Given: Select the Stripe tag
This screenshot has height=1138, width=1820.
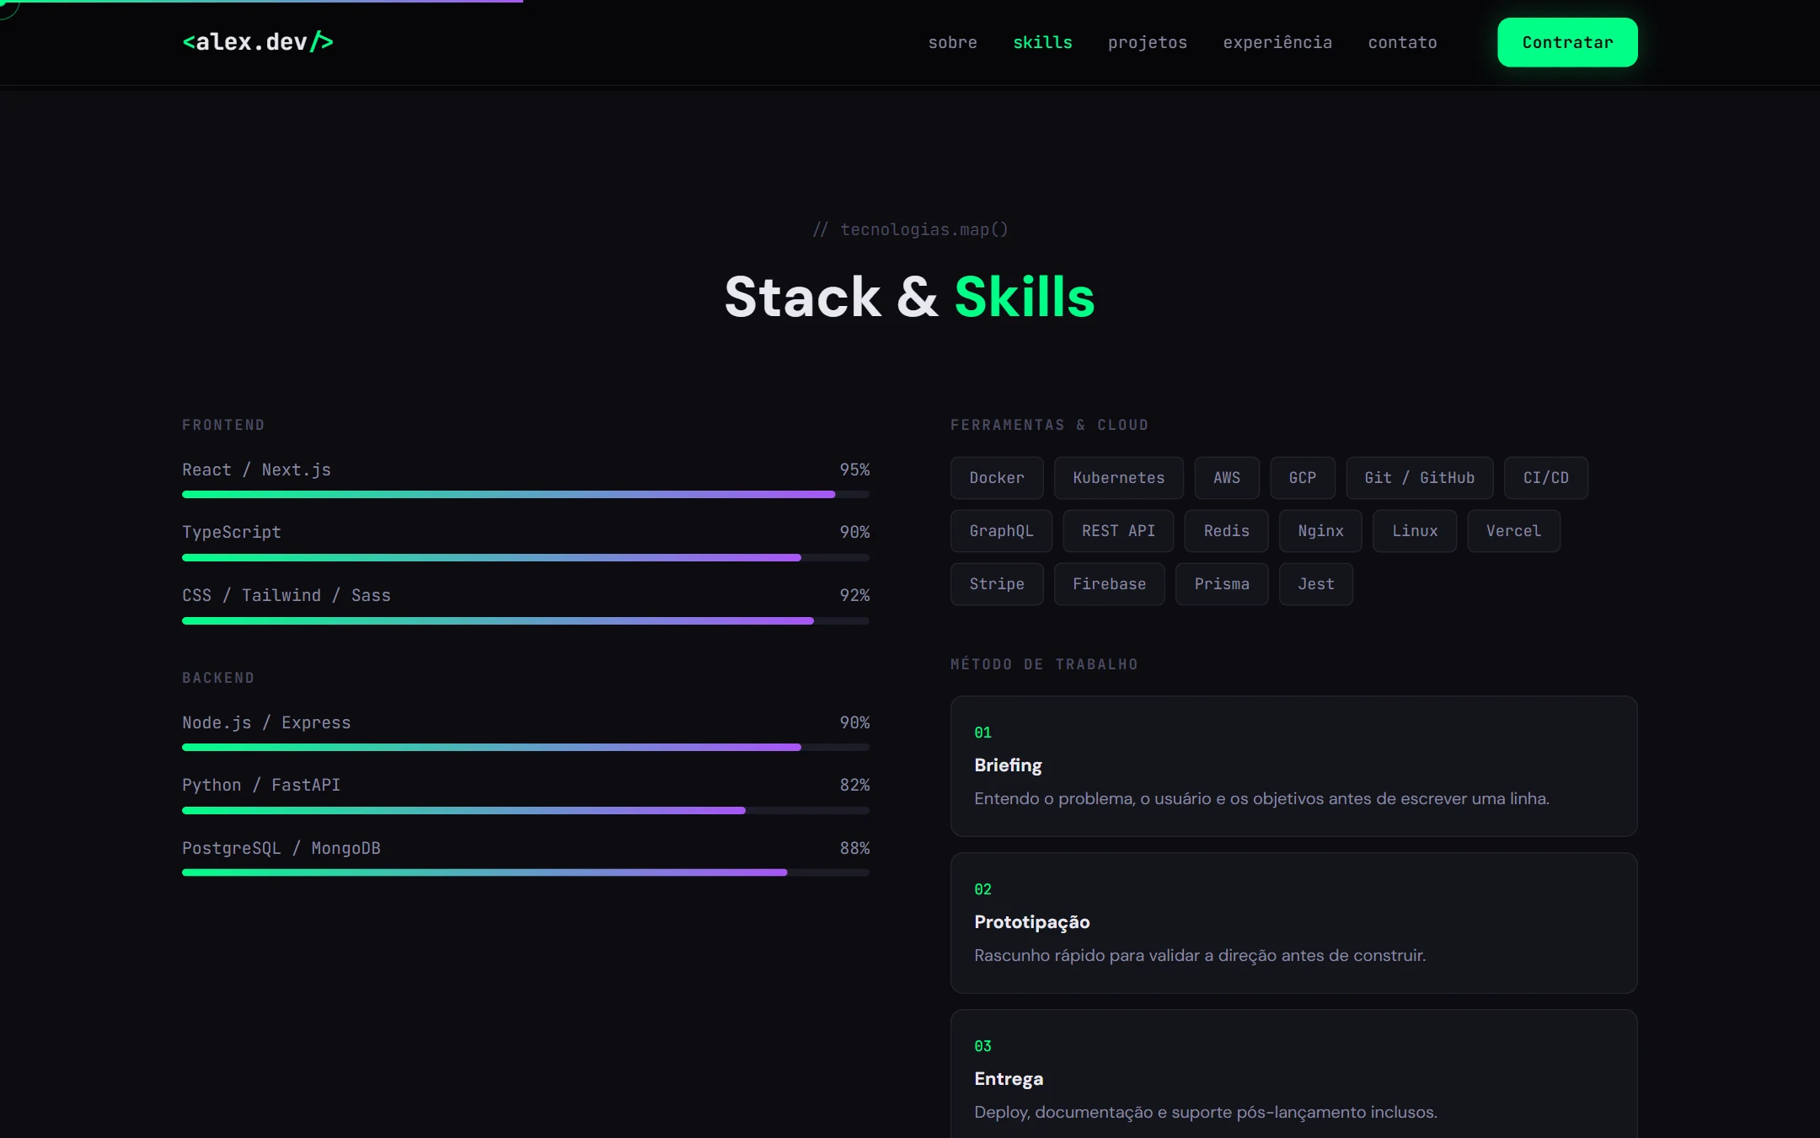Looking at the screenshot, I should pyautogui.click(x=997, y=584).
